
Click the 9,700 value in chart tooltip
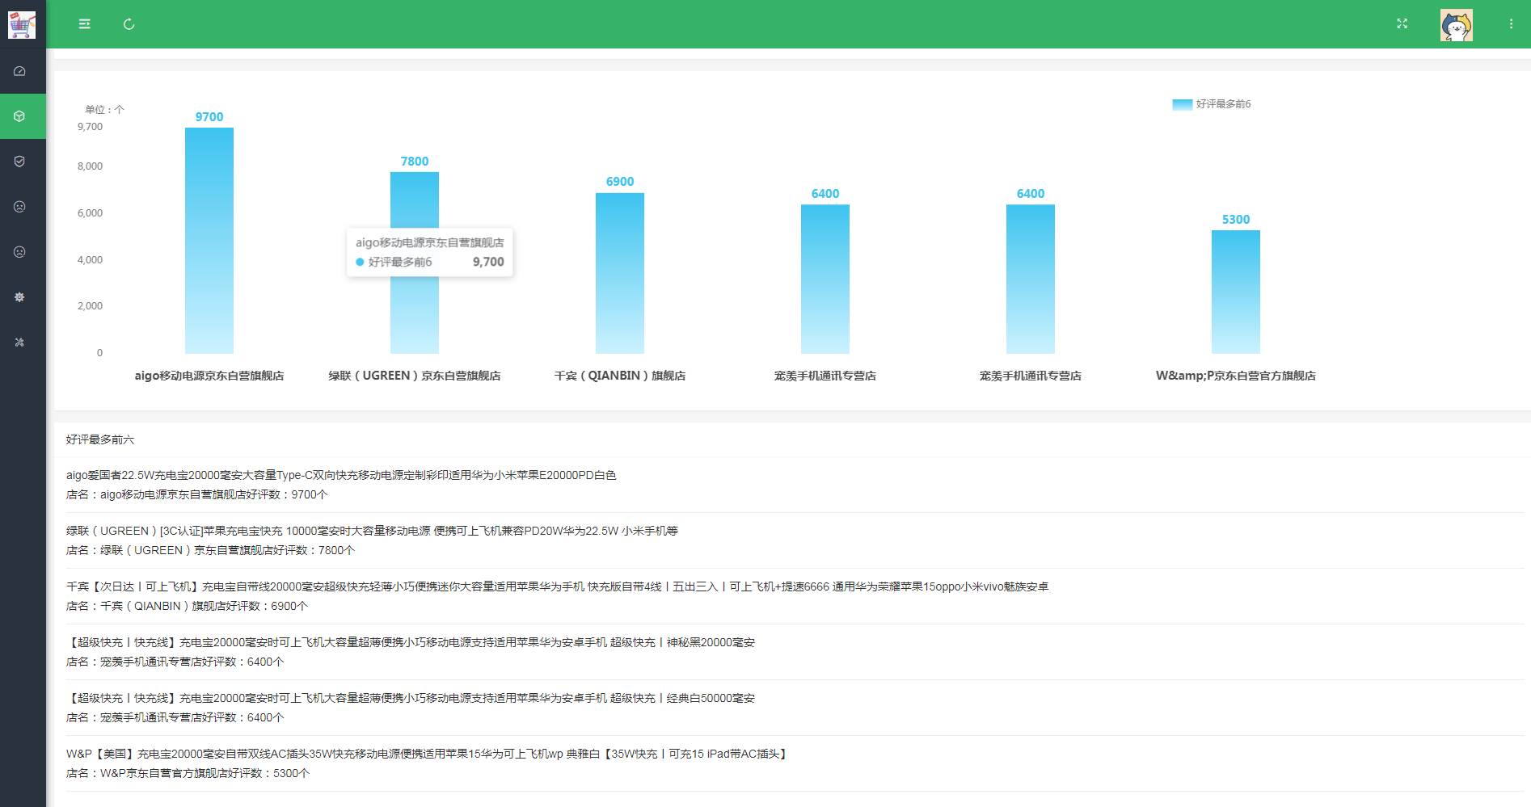click(x=488, y=262)
